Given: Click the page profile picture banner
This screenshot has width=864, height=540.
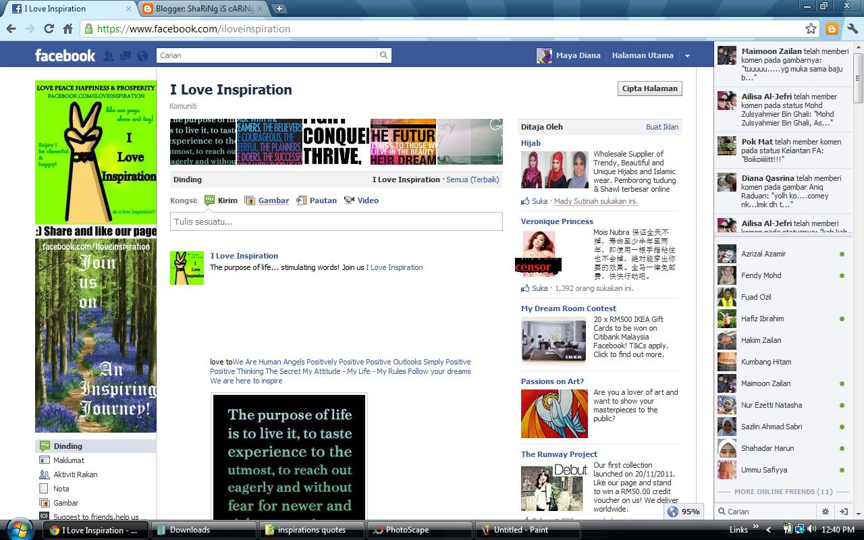Looking at the screenshot, I should pos(95,256).
